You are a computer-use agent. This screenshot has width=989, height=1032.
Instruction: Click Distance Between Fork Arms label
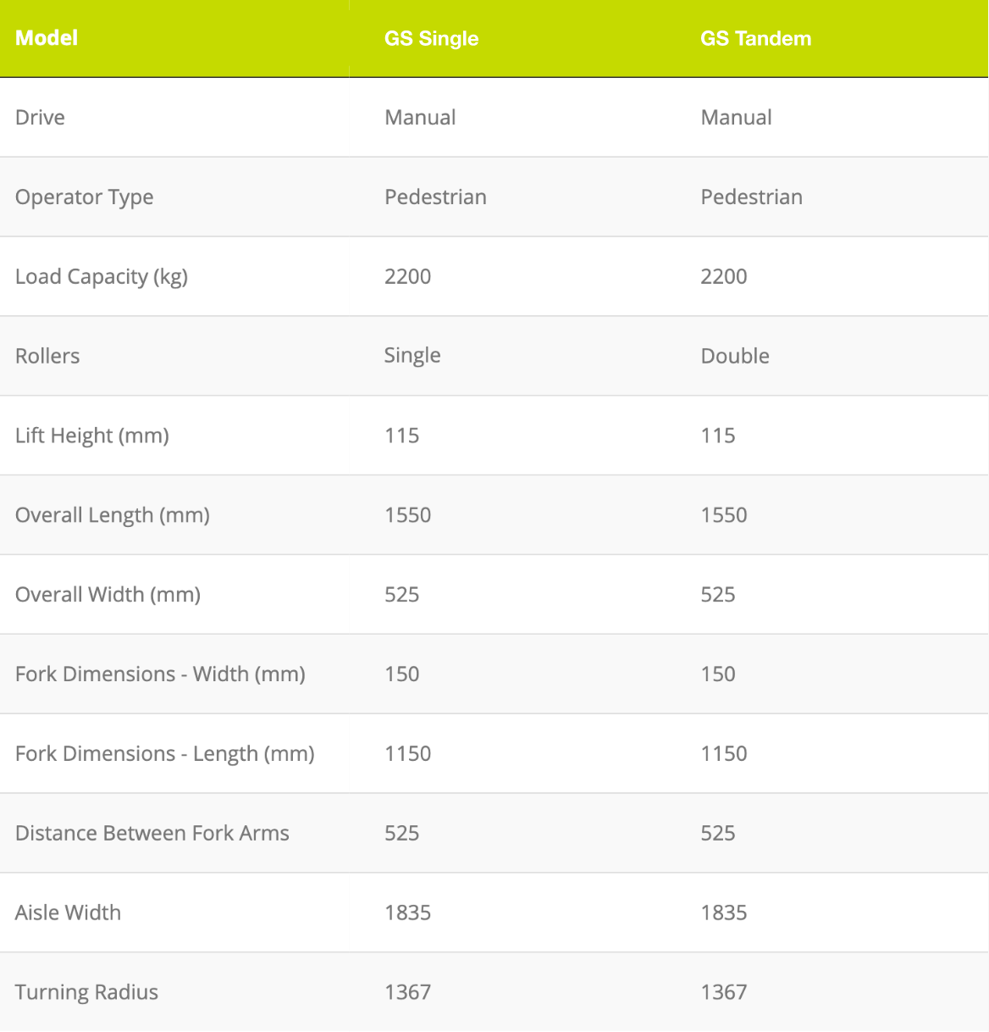[x=152, y=834]
